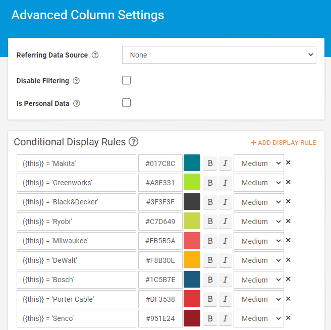The image size is (331, 330).
Task: Delete the Porter Cable display rule
Action: pos(288,299)
